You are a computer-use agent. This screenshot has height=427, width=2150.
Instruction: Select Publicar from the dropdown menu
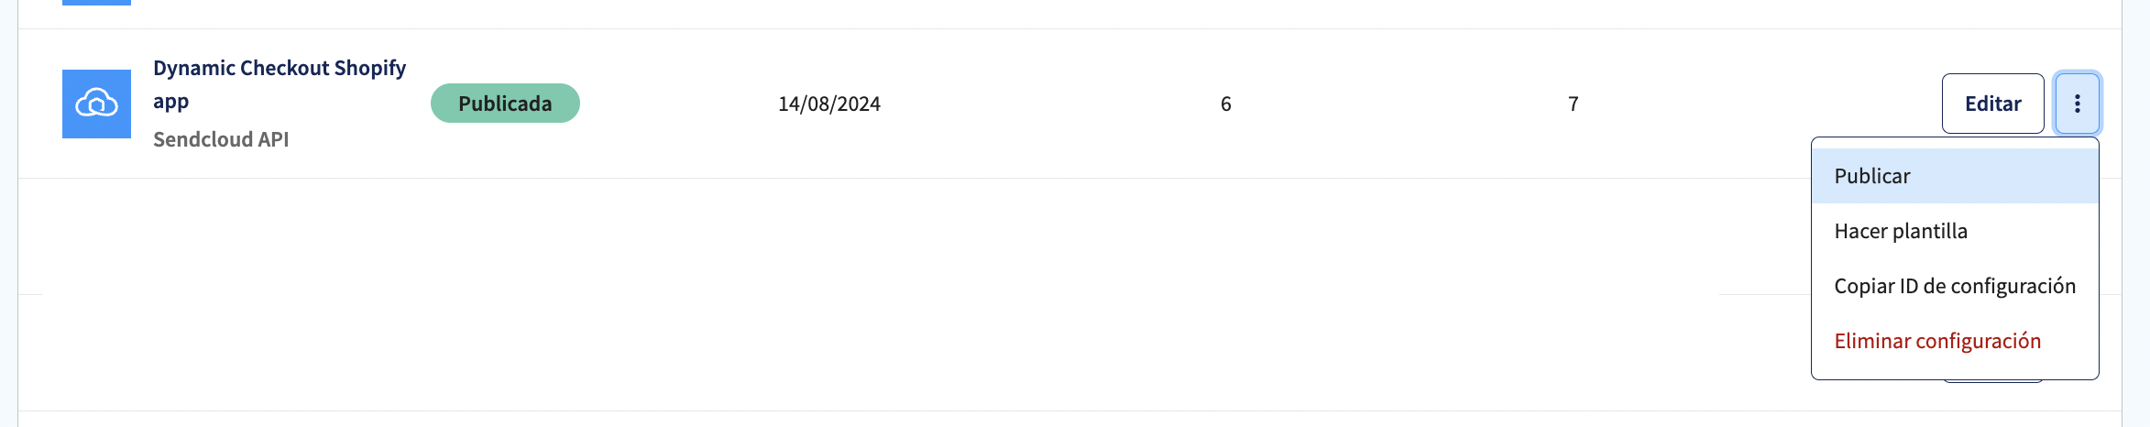[x=1955, y=176]
